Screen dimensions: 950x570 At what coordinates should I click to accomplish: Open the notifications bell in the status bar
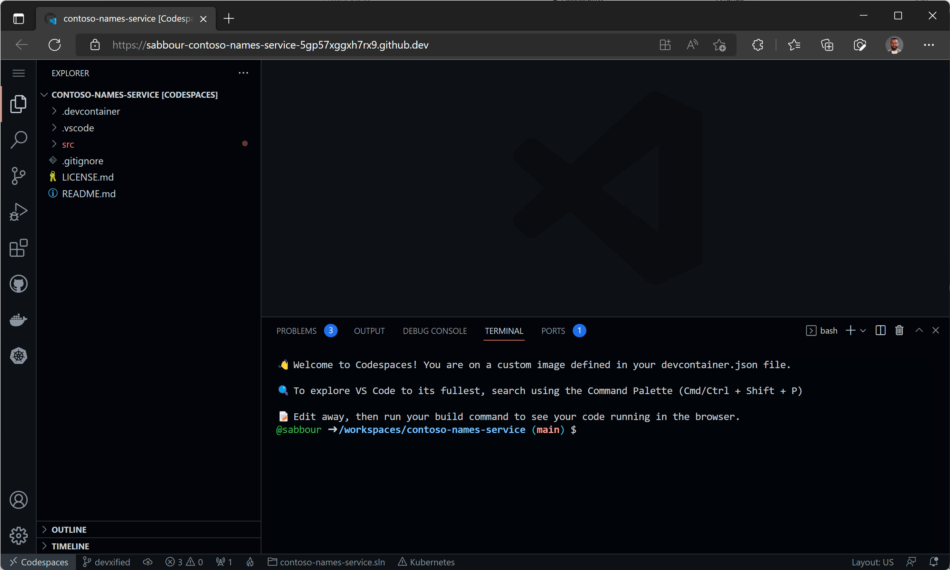(933, 562)
